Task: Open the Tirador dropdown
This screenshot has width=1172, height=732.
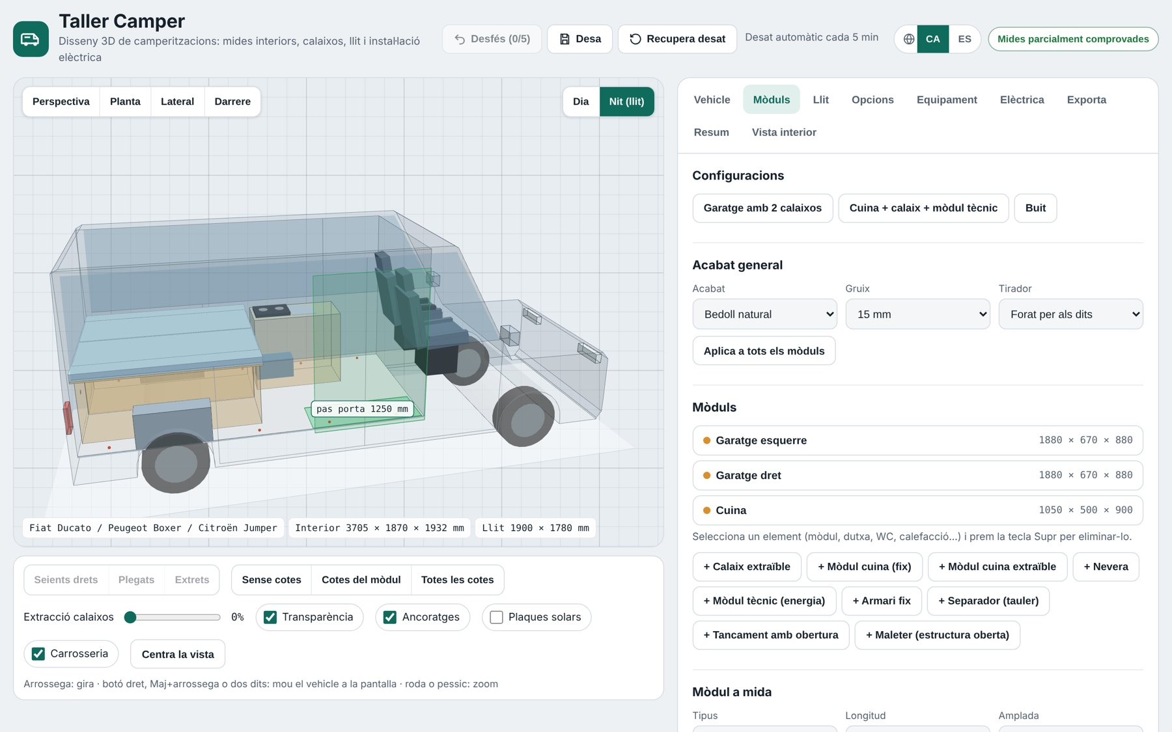Action: pyautogui.click(x=1070, y=314)
